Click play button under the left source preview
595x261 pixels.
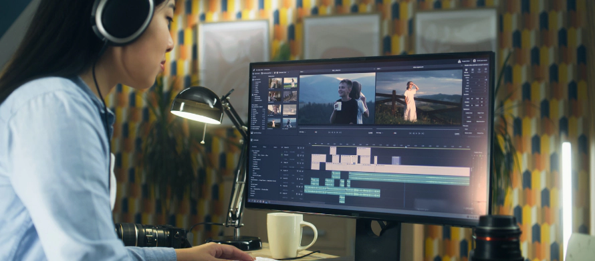[335, 133]
